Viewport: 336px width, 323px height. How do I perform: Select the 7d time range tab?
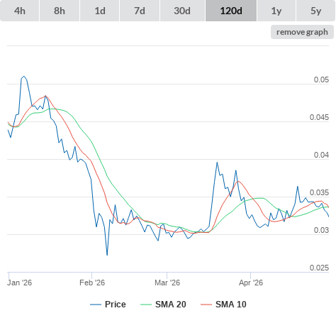pyautogui.click(x=140, y=11)
